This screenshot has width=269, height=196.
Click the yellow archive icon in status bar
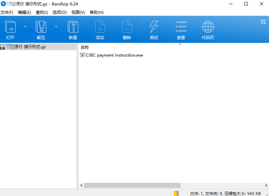tap(176, 194)
